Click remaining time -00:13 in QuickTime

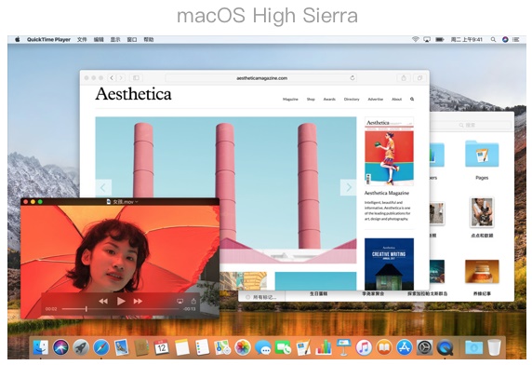tap(190, 309)
